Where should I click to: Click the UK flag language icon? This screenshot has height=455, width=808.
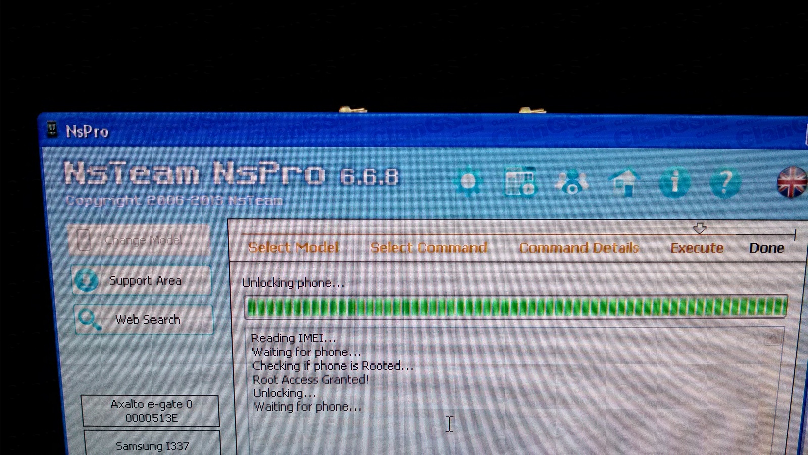[792, 182]
